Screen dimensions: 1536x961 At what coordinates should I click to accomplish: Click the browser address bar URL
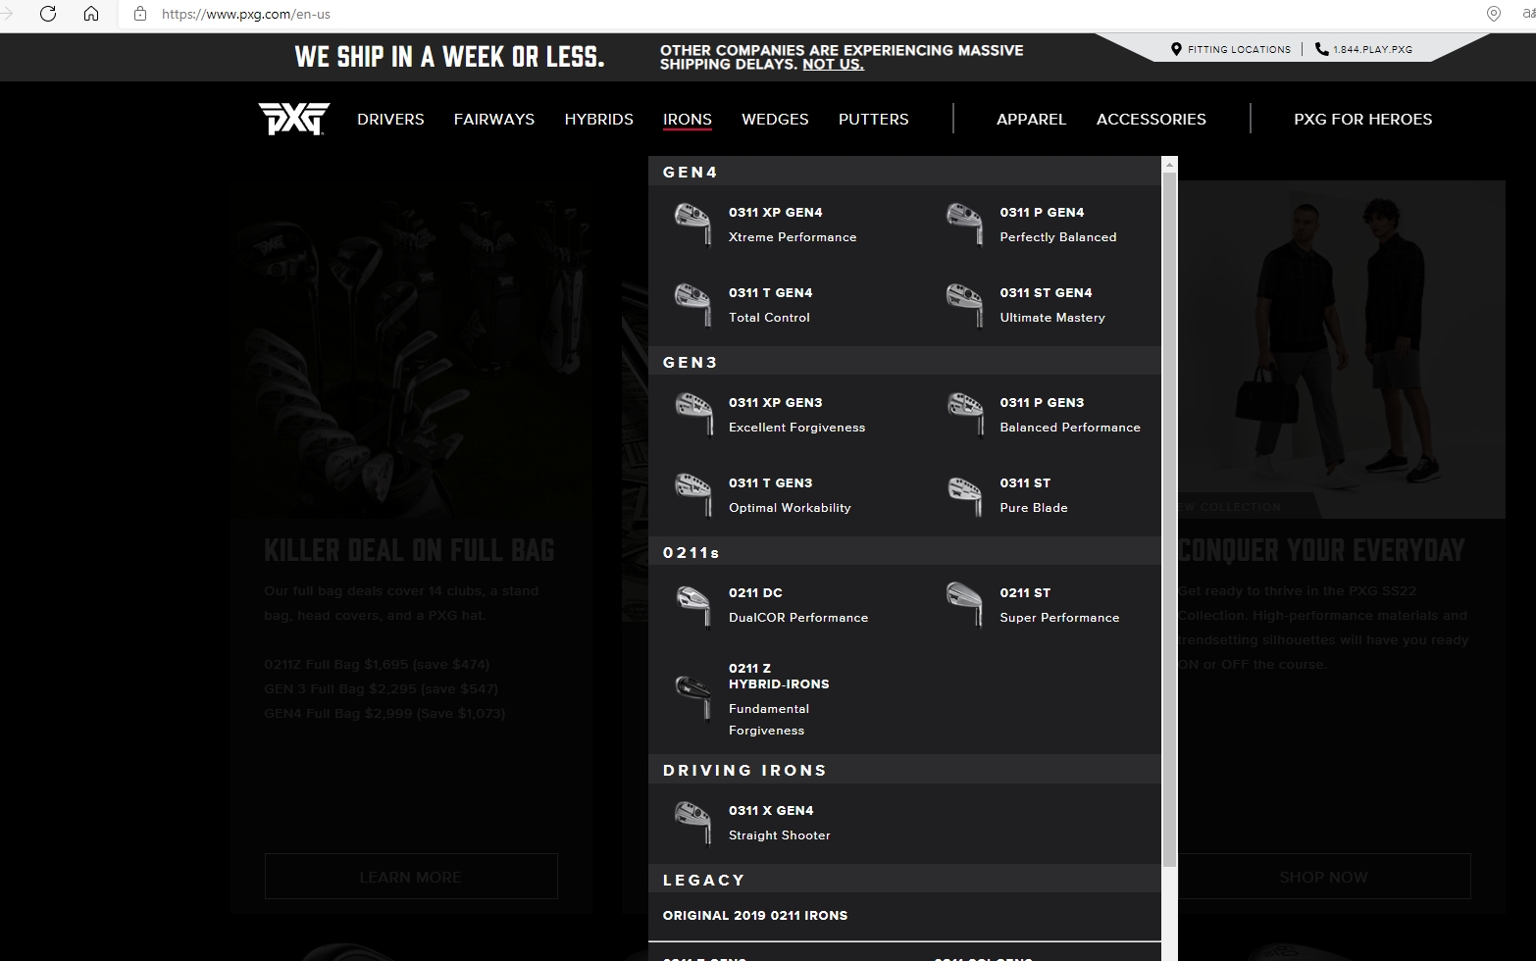(x=246, y=14)
